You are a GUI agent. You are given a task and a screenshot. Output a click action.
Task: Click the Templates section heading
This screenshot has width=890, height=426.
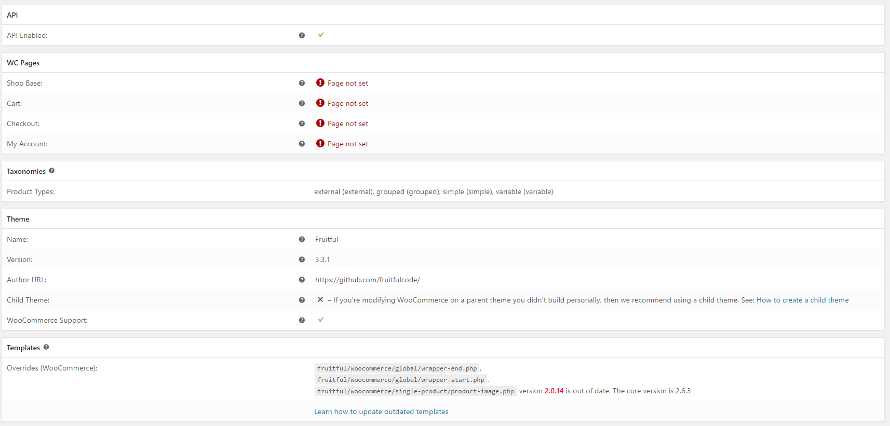pyautogui.click(x=23, y=348)
